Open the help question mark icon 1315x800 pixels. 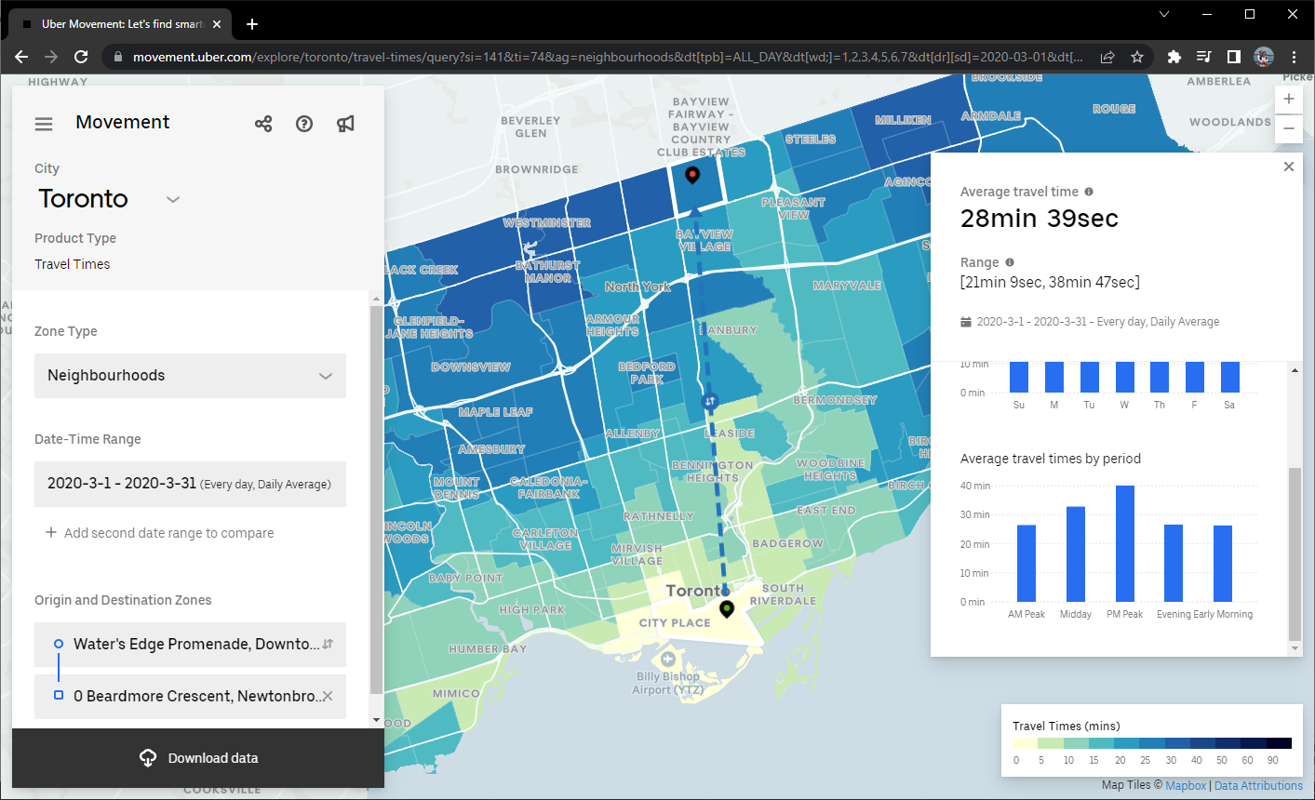click(304, 124)
